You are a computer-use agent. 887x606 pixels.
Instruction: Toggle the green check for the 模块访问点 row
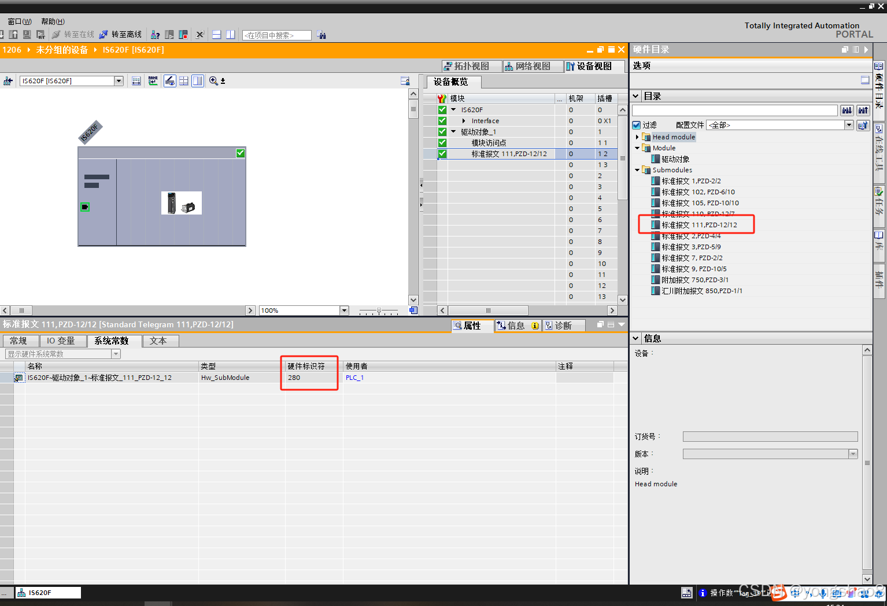[x=442, y=143]
